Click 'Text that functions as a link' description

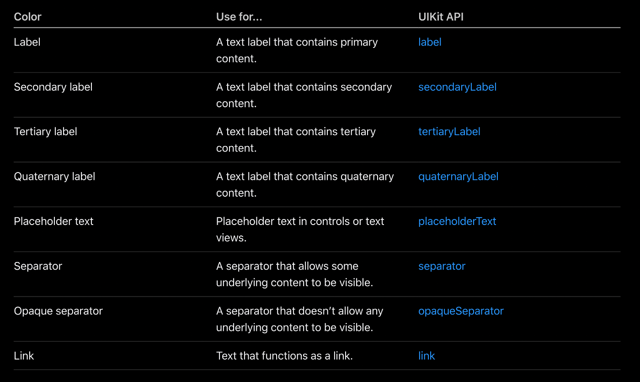click(x=284, y=356)
